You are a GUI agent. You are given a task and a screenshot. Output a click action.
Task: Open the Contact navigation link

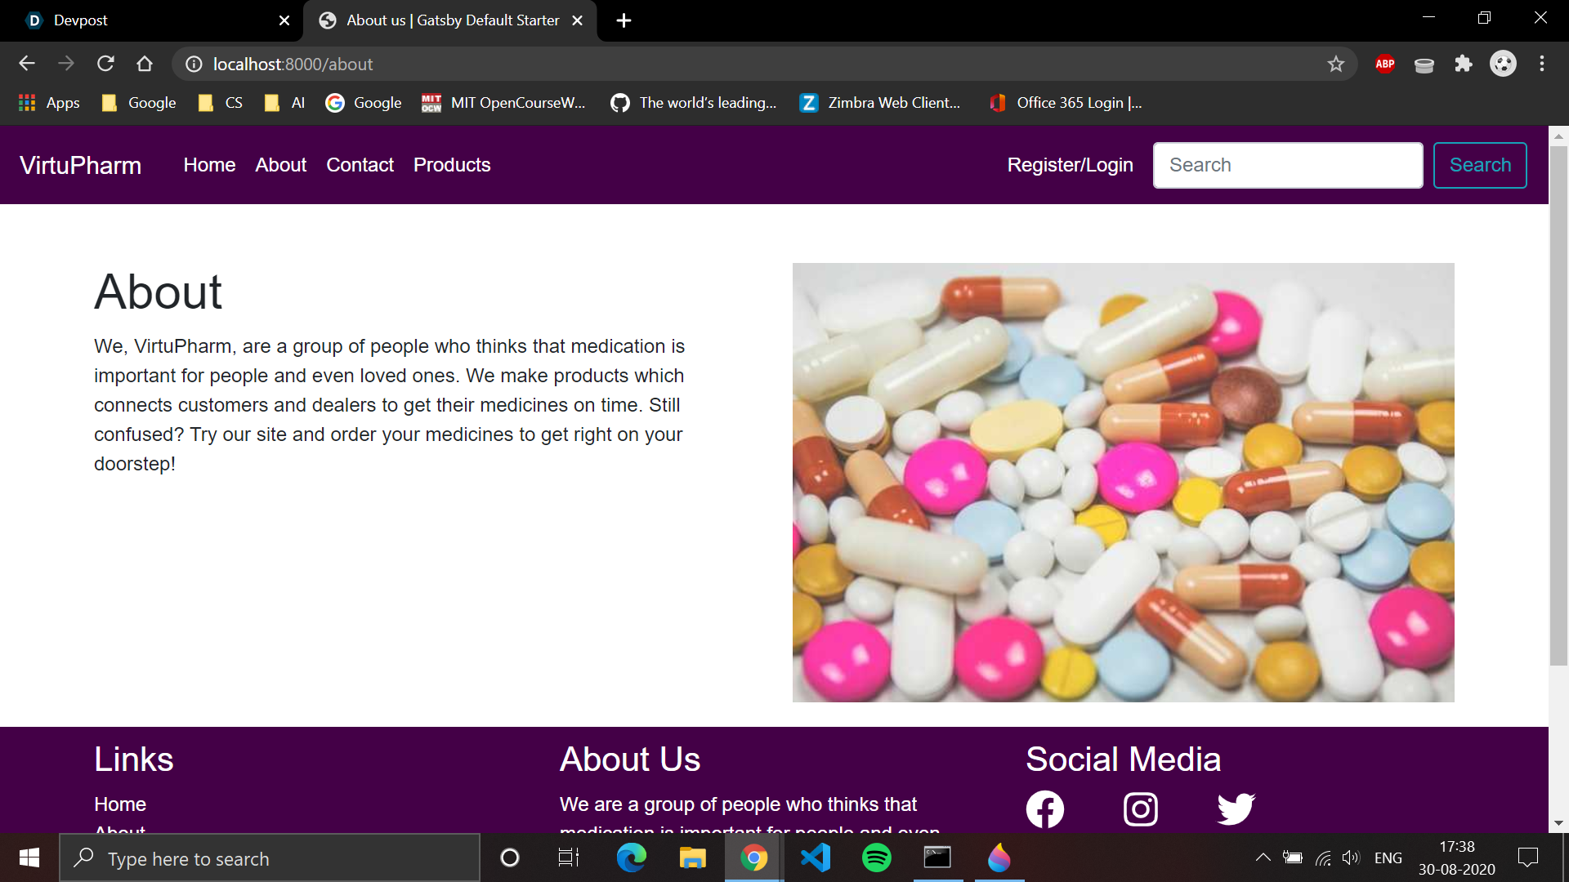(360, 165)
